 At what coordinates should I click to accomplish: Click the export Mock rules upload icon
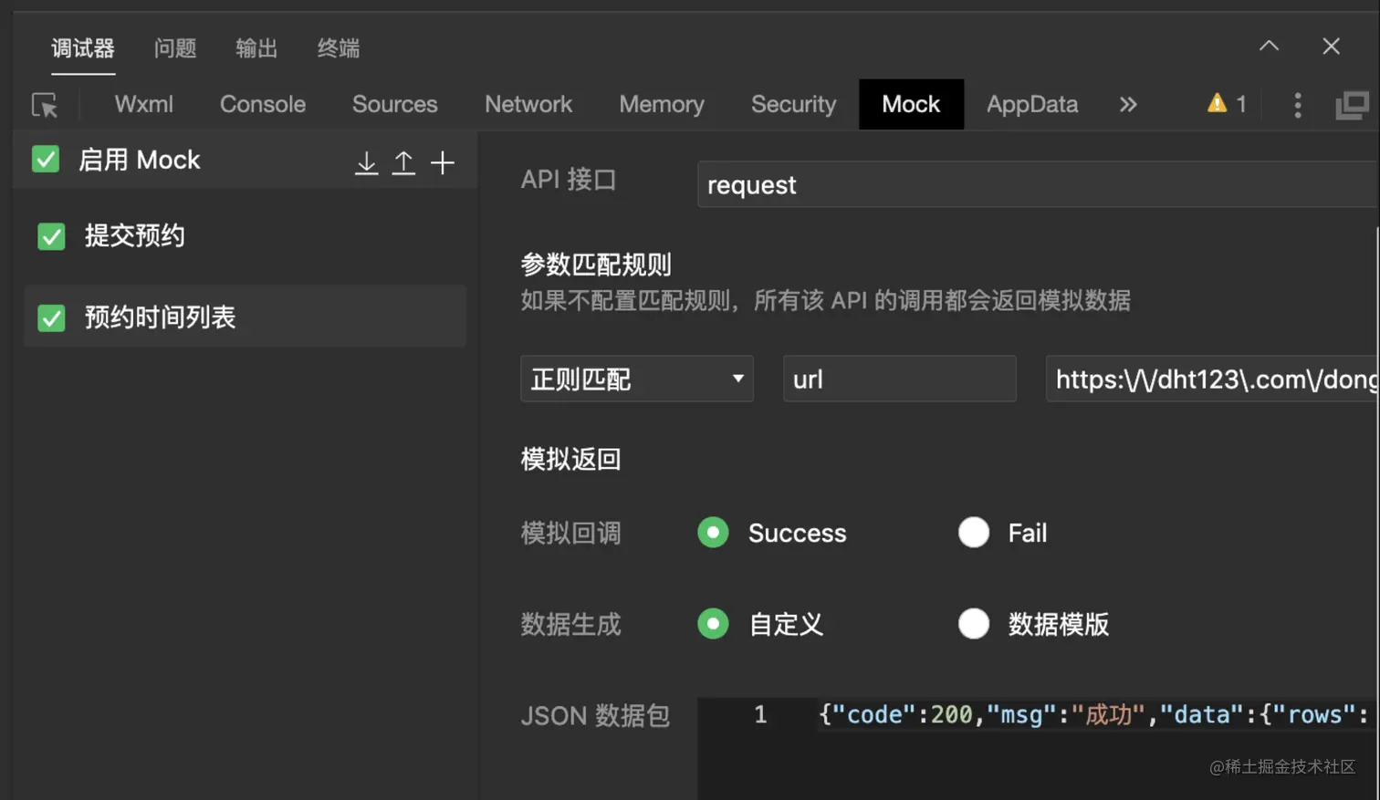coord(403,163)
